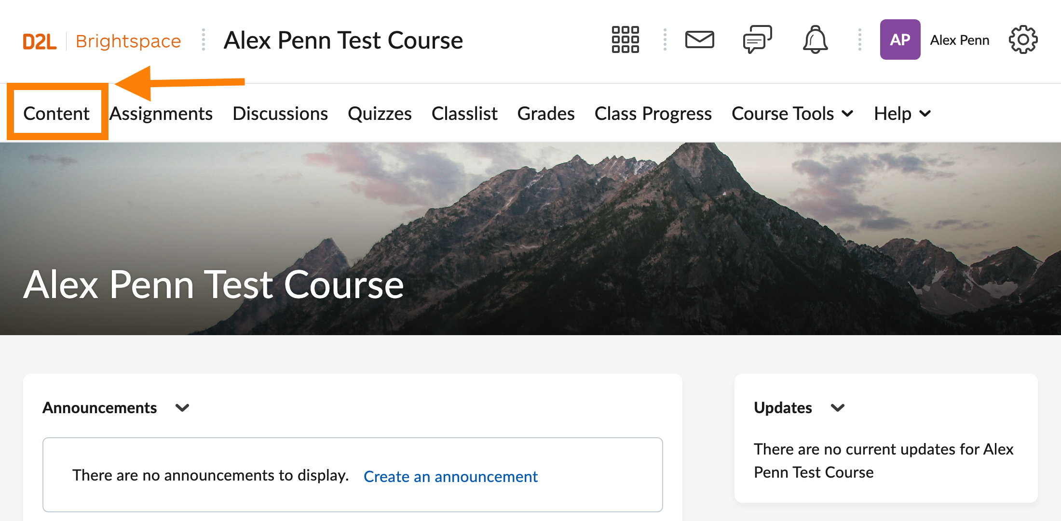Open the Discussions nav item
The height and width of the screenshot is (521, 1061).
click(x=280, y=114)
